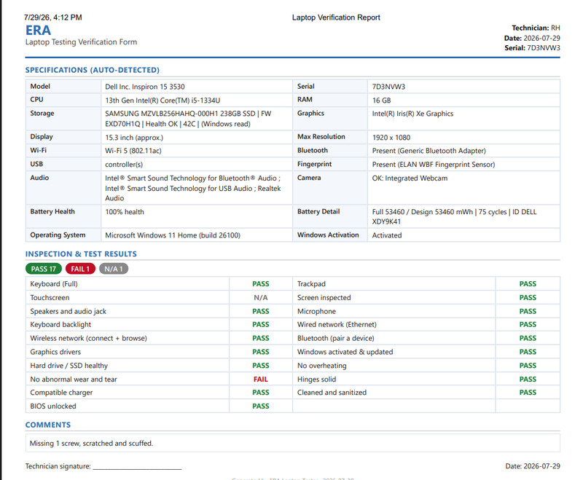
Task: Select the '100% health' battery value
Action: (x=124, y=212)
